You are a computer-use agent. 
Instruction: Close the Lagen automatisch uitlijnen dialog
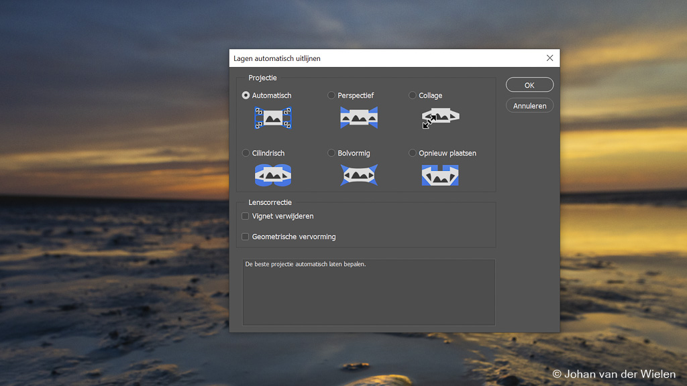(x=550, y=58)
